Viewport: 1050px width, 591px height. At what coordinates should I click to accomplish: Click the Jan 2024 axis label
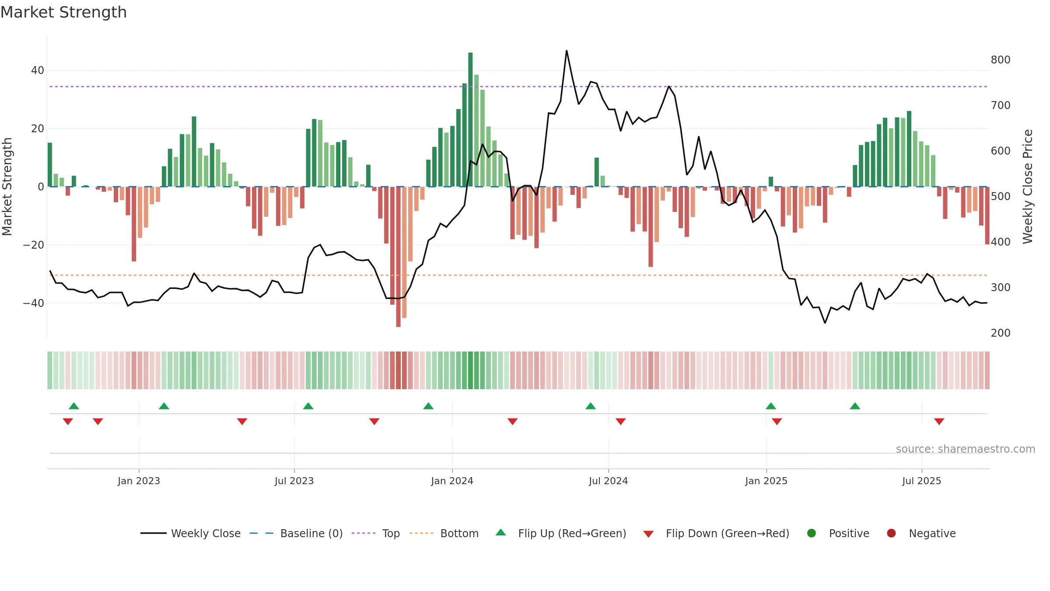click(452, 481)
